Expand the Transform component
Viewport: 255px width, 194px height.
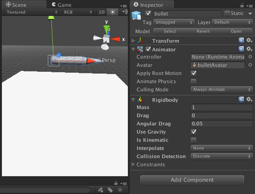coord(133,41)
